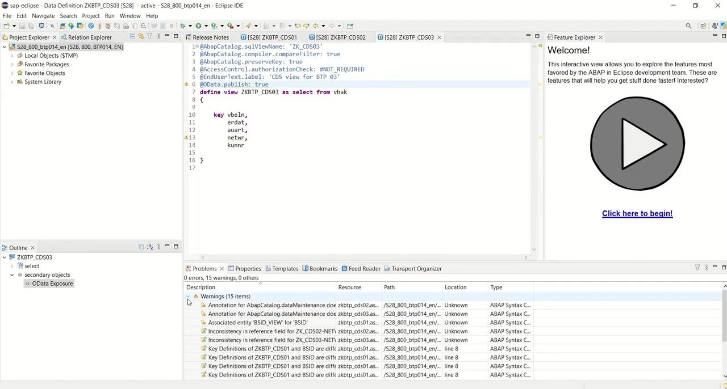Open the Open Perspective icon
The height and width of the screenshot is (389, 727).
703,26
